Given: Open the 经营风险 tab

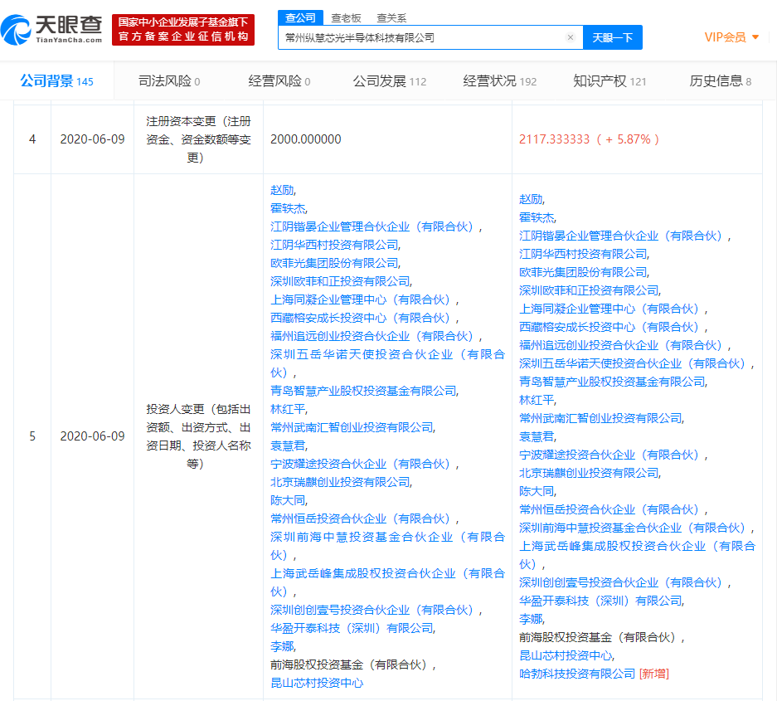Looking at the screenshot, I should (279, 81).
